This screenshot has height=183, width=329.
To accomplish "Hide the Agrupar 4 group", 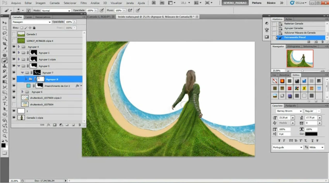I will tap(14, 47).
